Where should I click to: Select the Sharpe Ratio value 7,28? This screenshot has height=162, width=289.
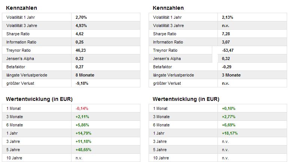[226, 34]
